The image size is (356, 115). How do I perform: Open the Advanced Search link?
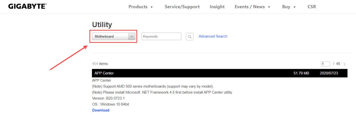click(213, 36)
